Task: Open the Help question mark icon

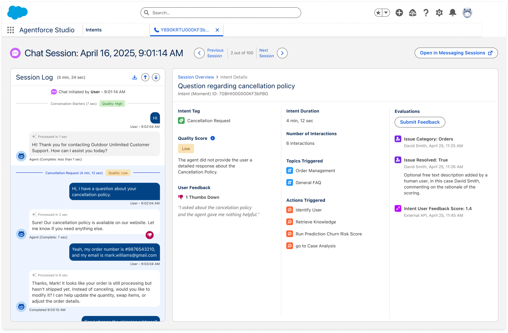Action: coord(426,13)
